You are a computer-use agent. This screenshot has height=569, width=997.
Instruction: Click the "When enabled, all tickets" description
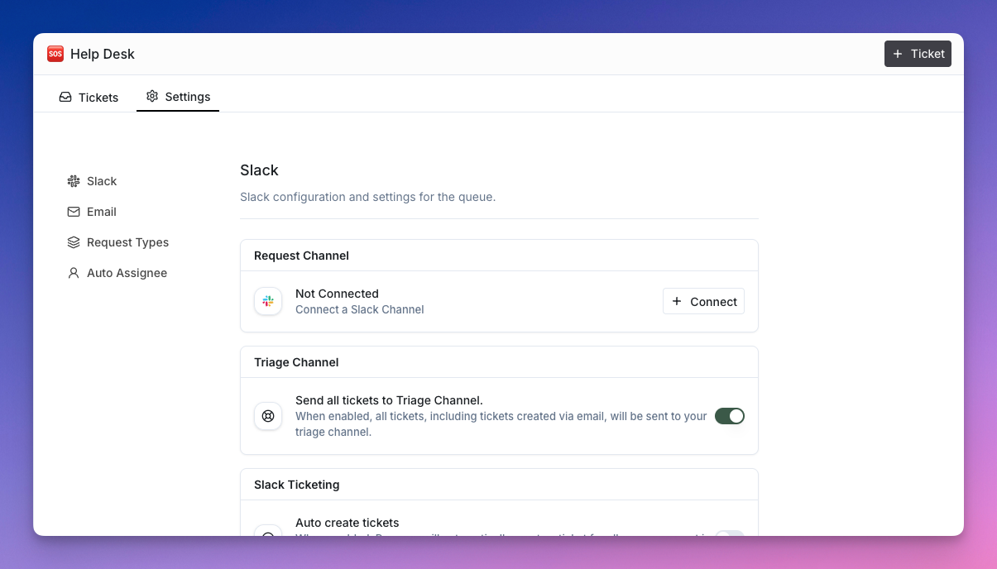[501, 424]
